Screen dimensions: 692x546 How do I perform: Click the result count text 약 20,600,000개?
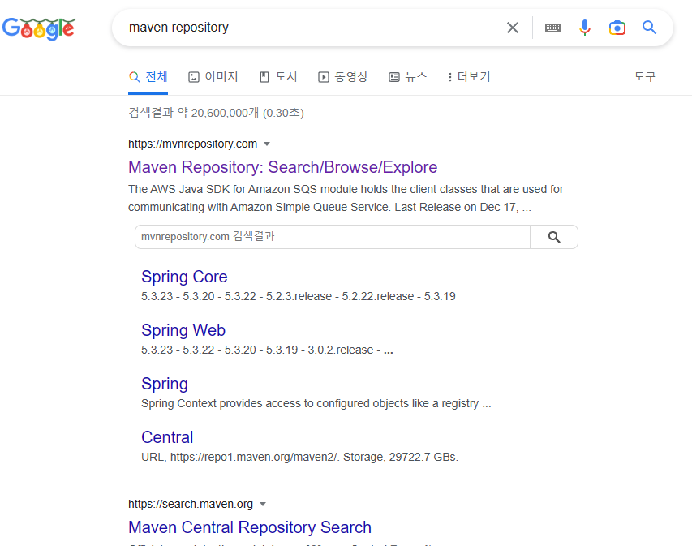(218, 113)
